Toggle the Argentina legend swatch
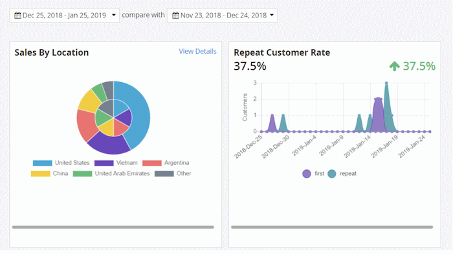Image resolution: width=453 pixels, height=254 pixels. (x=152, y=163)
